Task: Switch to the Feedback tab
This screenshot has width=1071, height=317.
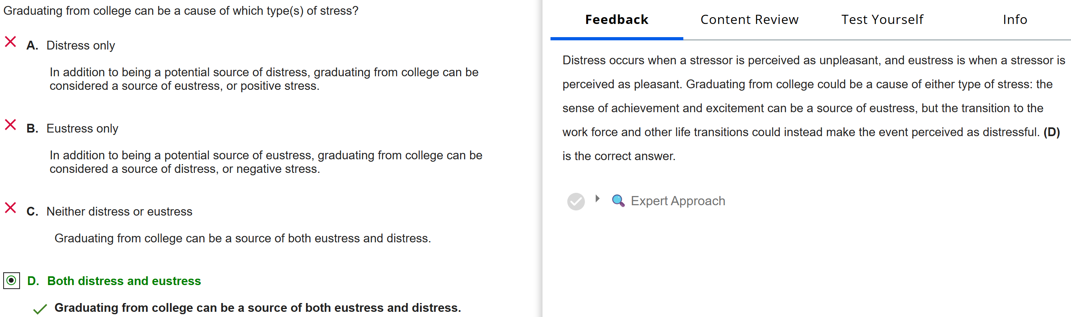Action: point(616,20)
